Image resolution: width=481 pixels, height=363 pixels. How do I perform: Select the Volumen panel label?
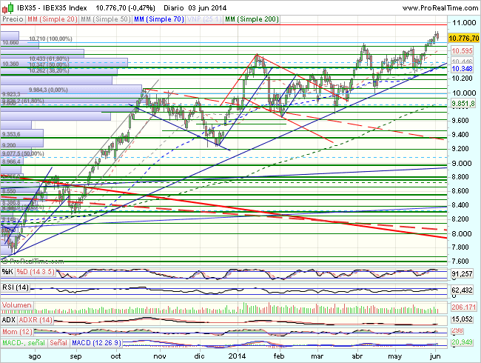pyautogui.click(x=16, y=304)
